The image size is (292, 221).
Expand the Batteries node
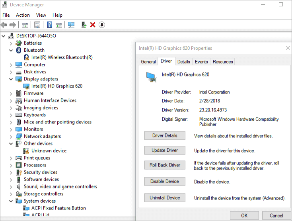(x=11, y=43)
